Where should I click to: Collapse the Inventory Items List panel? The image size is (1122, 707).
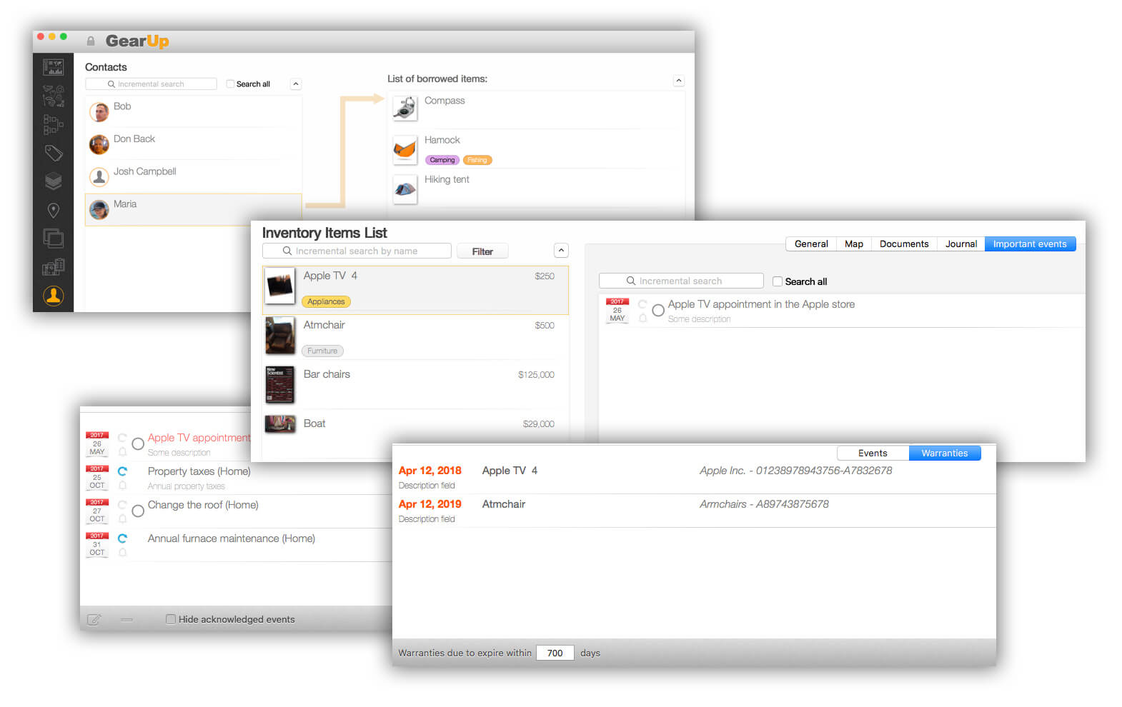point(561,251)
